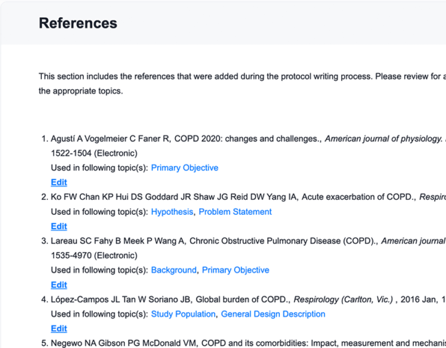Screen dimensions: 446x348
Task: Click the American journal of physiology text
Action: click(x=383, y=139)
